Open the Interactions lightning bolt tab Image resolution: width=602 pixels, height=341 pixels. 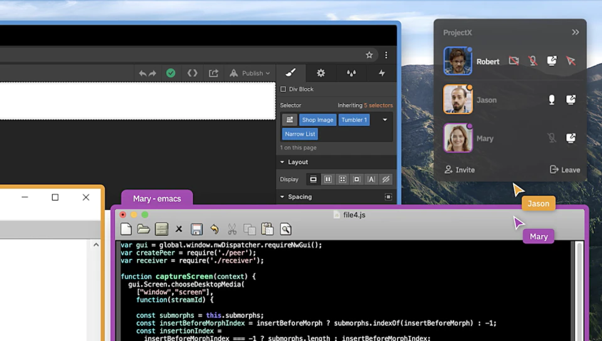point(382,73)
